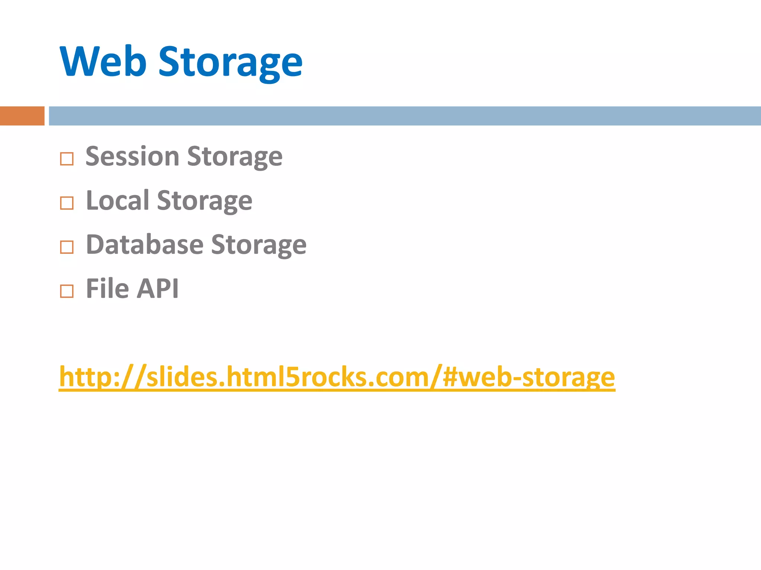The height and width of the screenshot is (570, 761).
Task: Select the Session Storage bullet text
Action: point(184,156)
